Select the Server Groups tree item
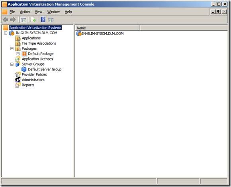Viewport: 231px width, 187px height. pos(33,64)
